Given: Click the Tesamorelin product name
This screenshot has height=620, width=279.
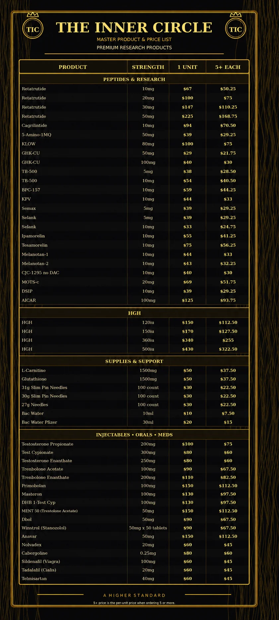Looking at the screenshot, I should tap(35, 245).
